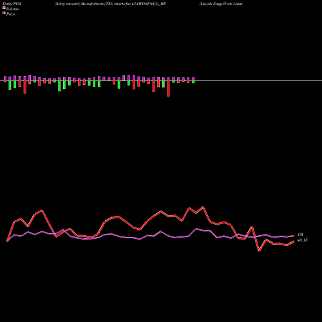
Task: Click the MunafaSutra charts for LLOYDSENGG_BE title
Action: (x=110, y=4)
